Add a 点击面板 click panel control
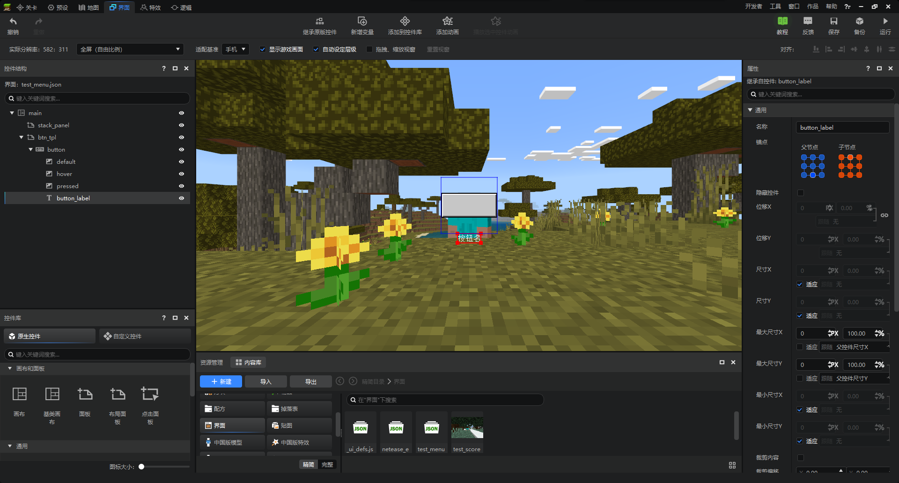 (x=150, y=394)
